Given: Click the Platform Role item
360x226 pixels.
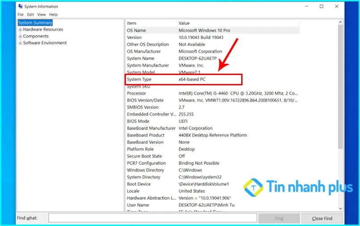Looking at the screenshot, I should (140, 149).
